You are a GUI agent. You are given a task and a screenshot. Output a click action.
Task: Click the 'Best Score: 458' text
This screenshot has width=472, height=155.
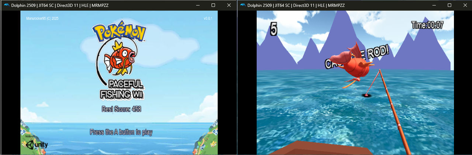[121, 109]
